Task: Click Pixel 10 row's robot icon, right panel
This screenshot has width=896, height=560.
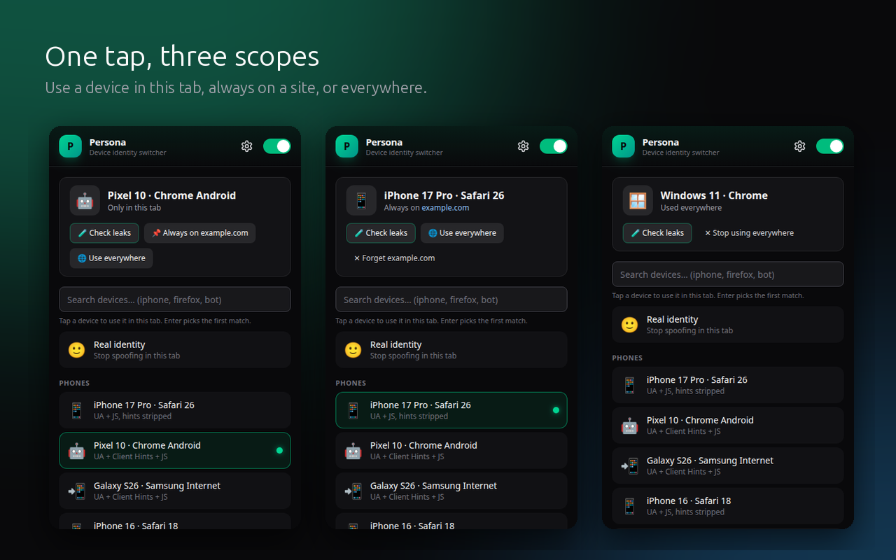Action: (630, 426)
